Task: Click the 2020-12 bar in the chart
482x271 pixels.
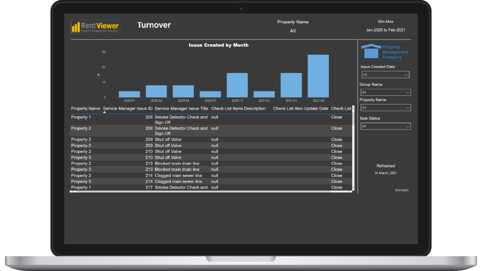Action: click(237, 85)
